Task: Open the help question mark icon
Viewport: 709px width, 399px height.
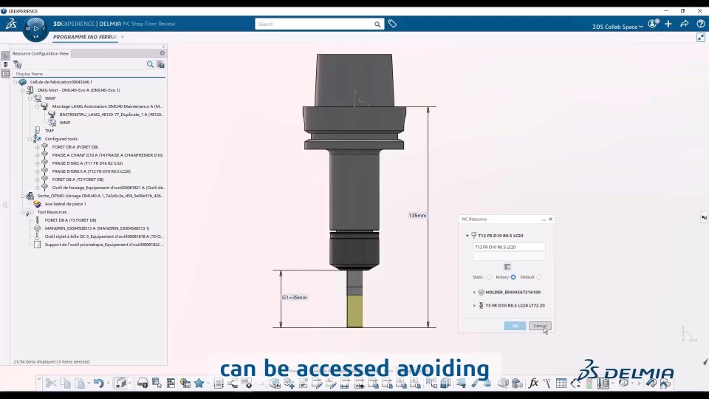Action: click(x=700, y=24)
